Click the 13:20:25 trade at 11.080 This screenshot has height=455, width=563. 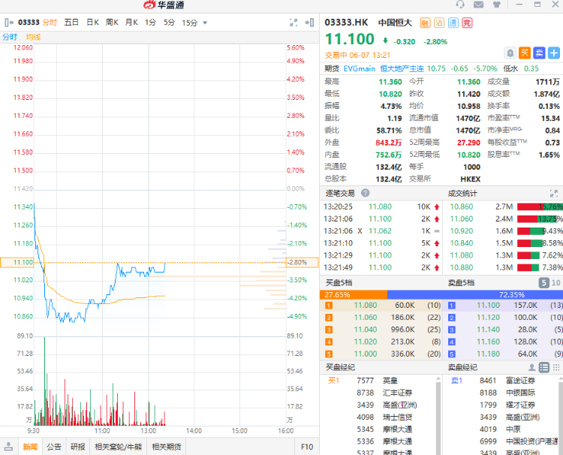coord(381,206)
